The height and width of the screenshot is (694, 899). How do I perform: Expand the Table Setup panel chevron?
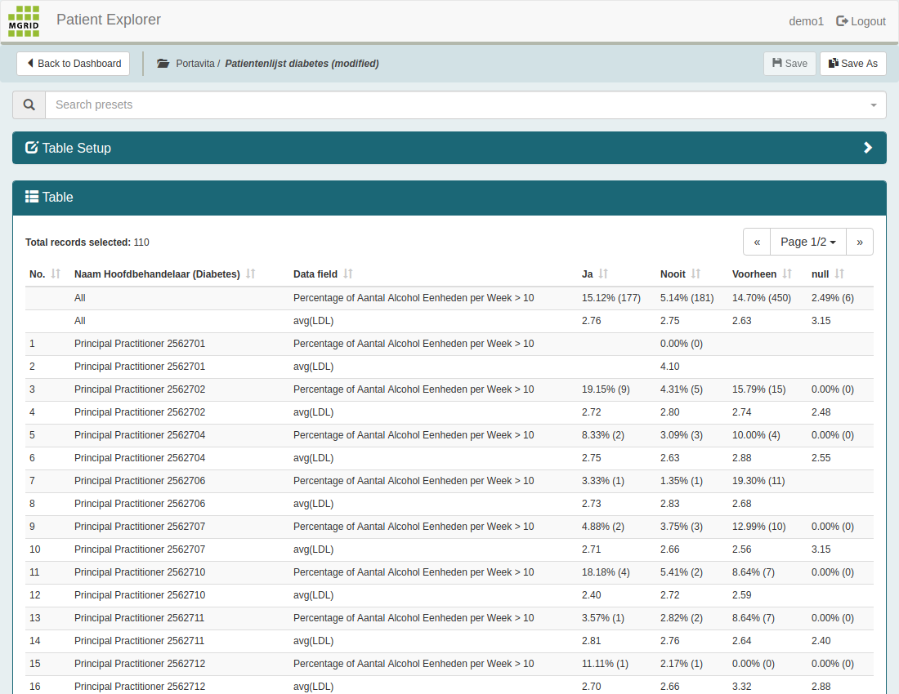coord(868,148)
